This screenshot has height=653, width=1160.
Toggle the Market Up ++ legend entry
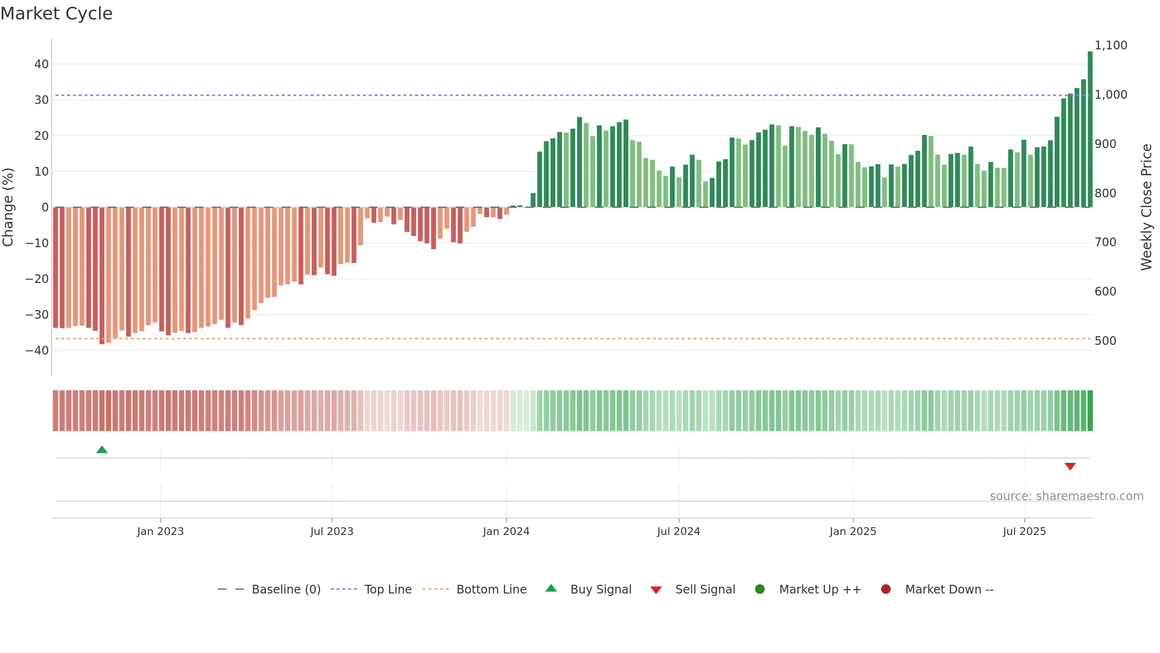(x=808, y=589)
